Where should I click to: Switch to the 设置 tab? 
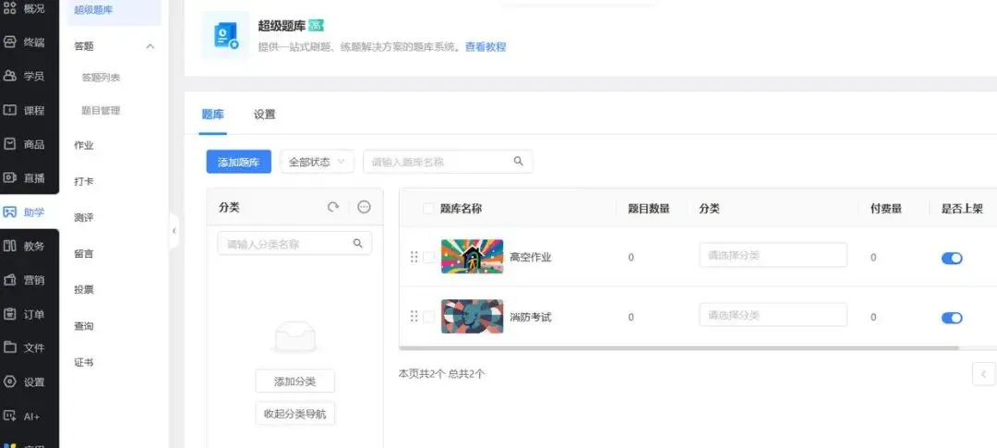(x=265, y=115)
